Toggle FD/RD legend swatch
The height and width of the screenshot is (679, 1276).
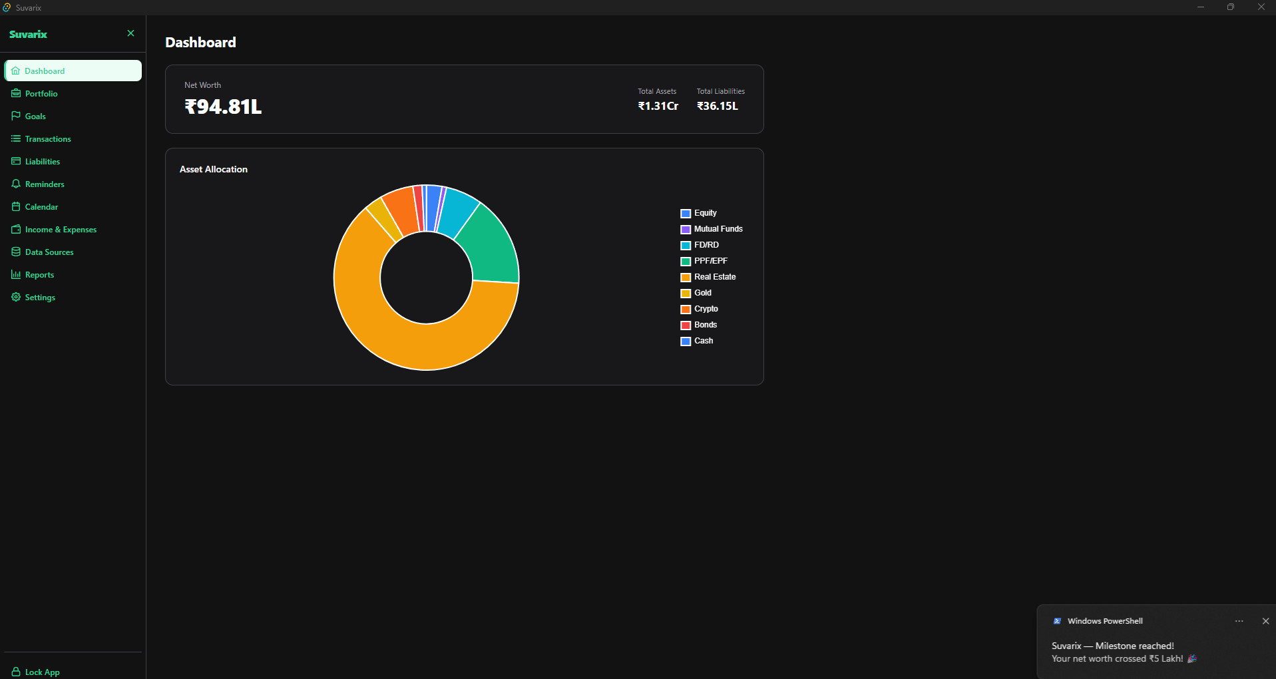coord(686,246)
